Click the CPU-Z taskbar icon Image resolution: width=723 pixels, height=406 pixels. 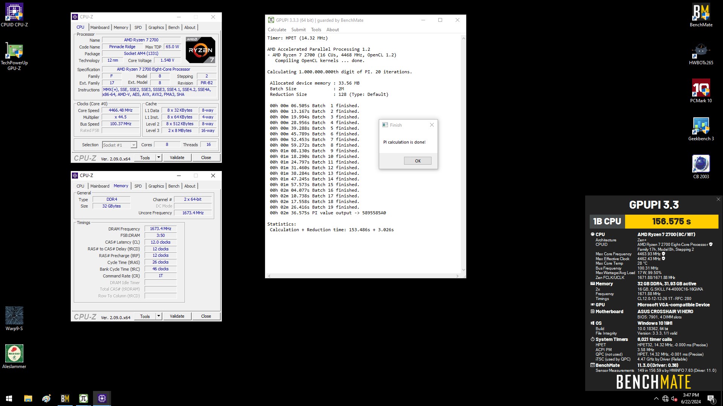102,398
